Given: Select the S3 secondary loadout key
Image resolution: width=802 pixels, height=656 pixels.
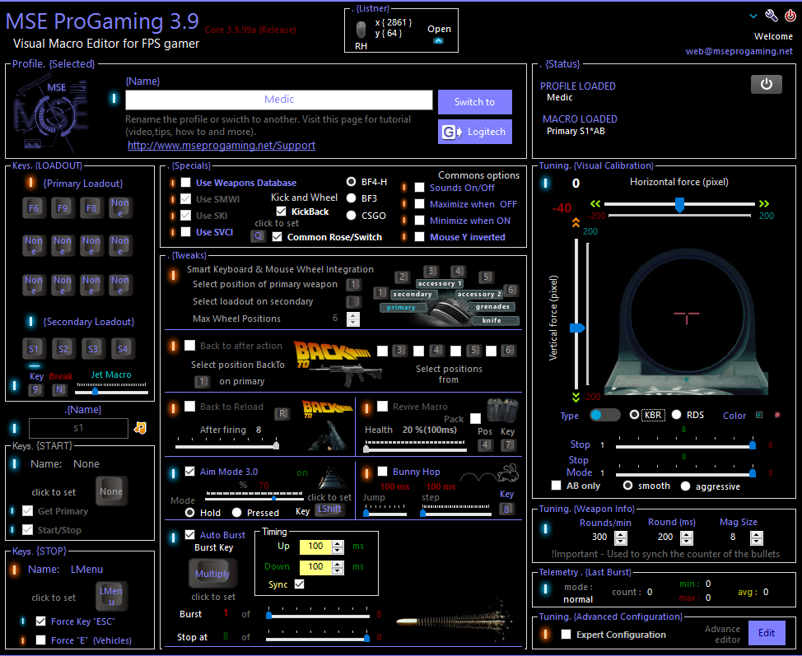Looking at the screenshot, I should point(93,349).
